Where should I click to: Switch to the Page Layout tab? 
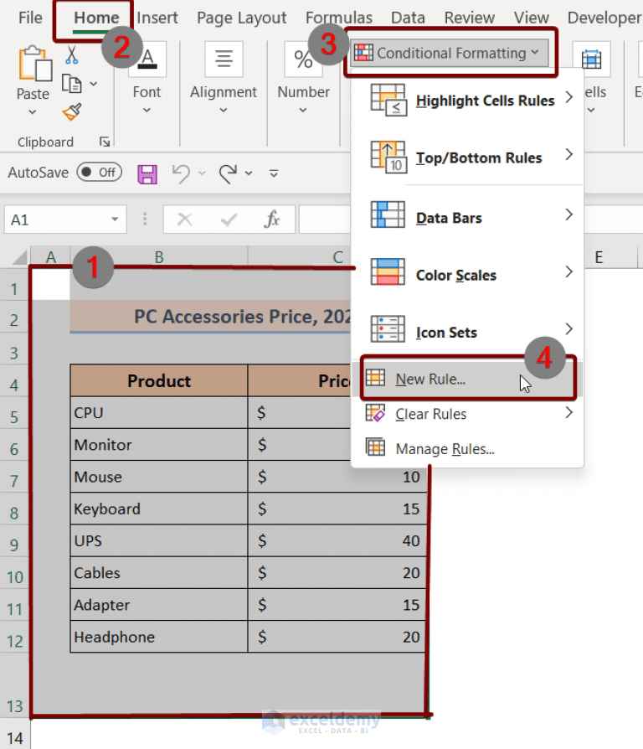click(241, 18)
